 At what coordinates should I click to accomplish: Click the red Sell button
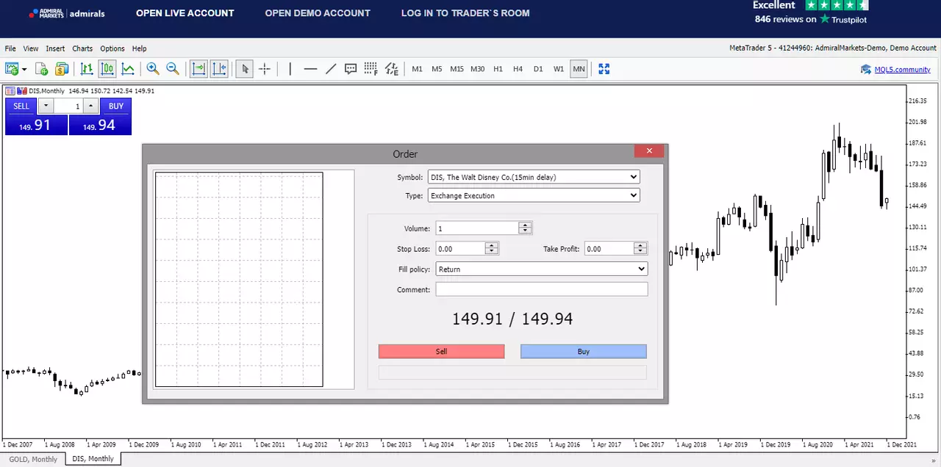click(x=442, y=352)
